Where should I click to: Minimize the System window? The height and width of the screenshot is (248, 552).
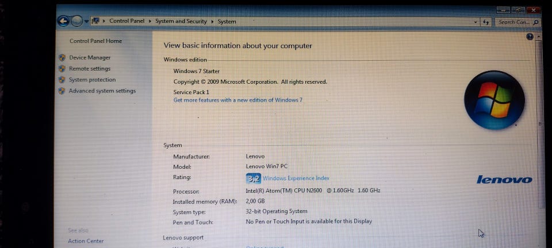pyautogui.click(x=503, y=10)
